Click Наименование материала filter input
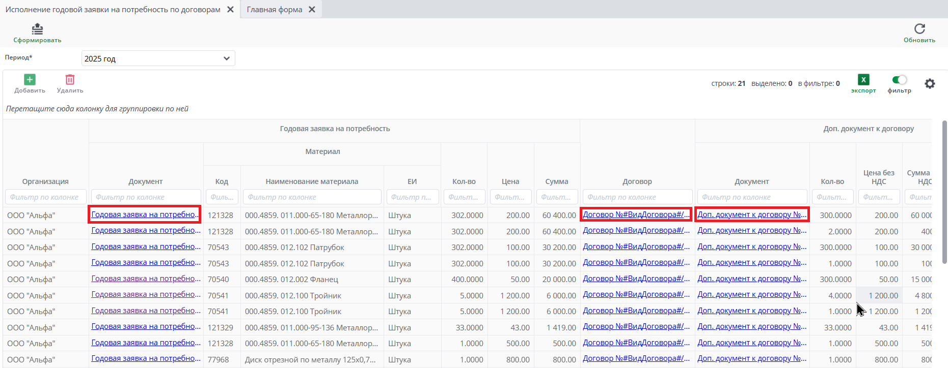This screenshot has width=948, height=368. point(312,197)
